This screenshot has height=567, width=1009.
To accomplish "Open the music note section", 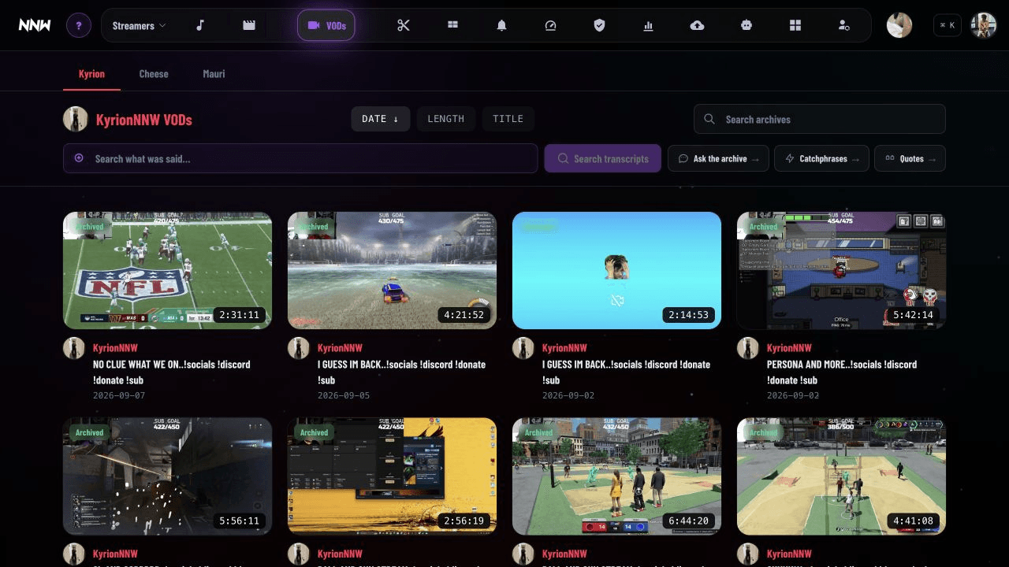I will (x=200, y=25).
